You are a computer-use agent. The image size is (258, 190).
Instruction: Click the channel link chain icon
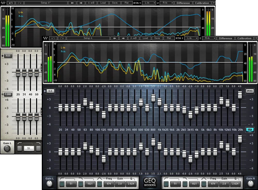[x=249, y=130]
